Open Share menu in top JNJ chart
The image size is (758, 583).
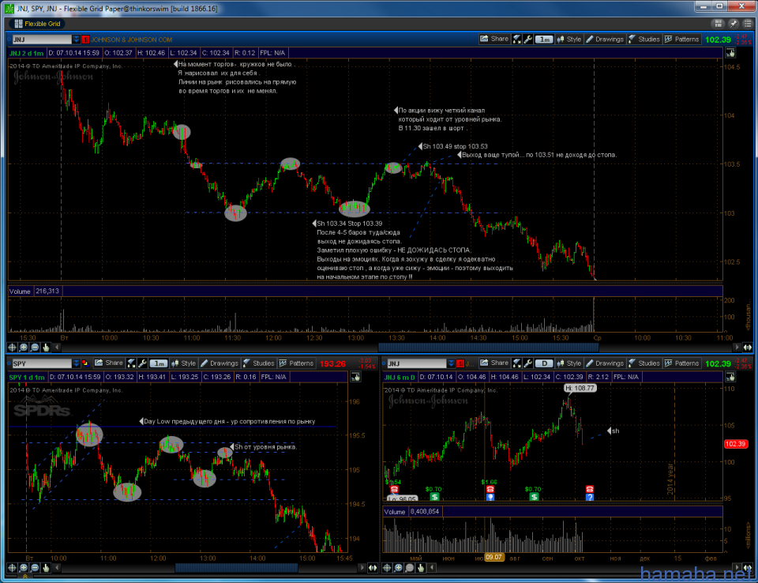[494, 39]
